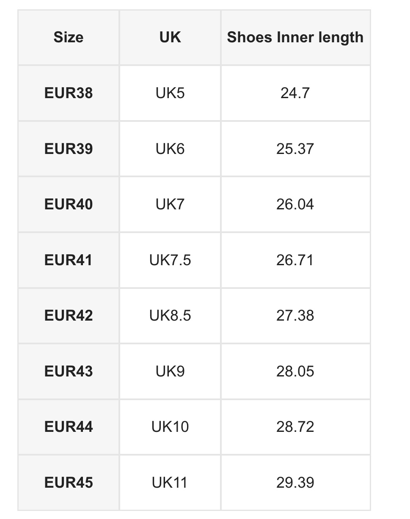
Task: Select the EUR41 size cell
Action: pyautogui.click(x=69, y=260)
